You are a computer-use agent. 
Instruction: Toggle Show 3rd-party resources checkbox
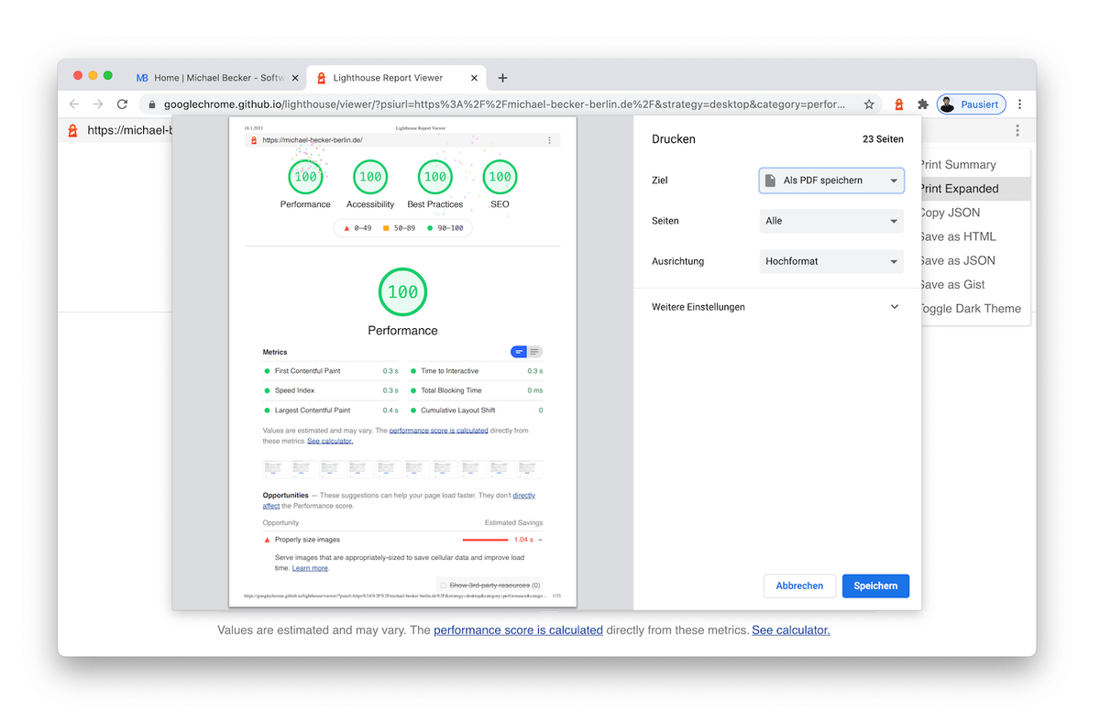[443, 586]
